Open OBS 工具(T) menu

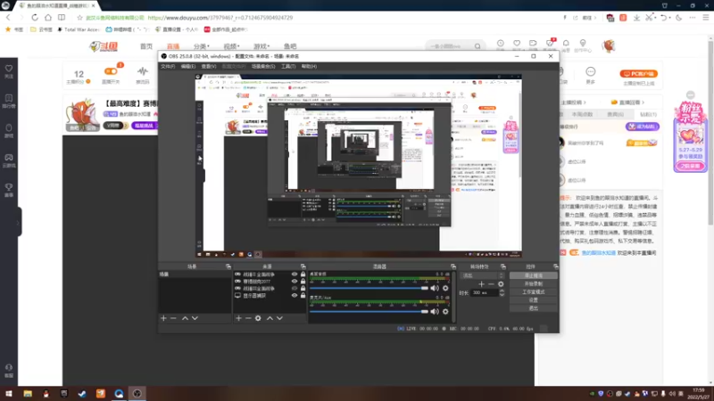pos(288,66)
